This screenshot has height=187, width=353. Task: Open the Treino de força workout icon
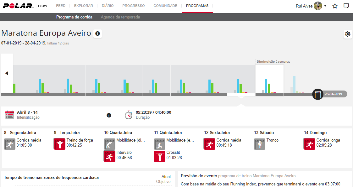click(x=59, y=144)
